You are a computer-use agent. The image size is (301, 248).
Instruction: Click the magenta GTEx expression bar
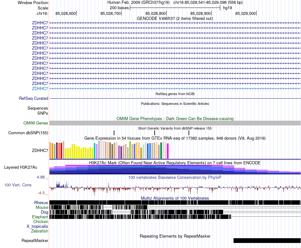coord(168,151)
